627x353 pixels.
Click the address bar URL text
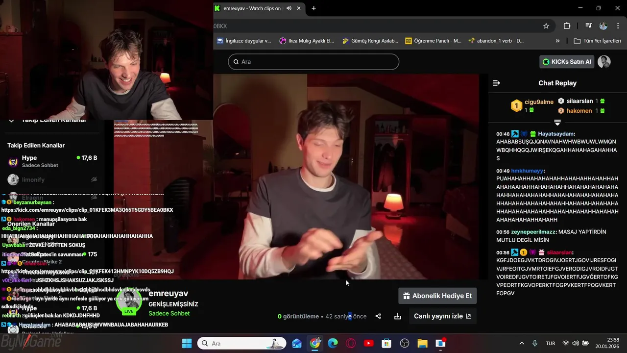point(220,26)
